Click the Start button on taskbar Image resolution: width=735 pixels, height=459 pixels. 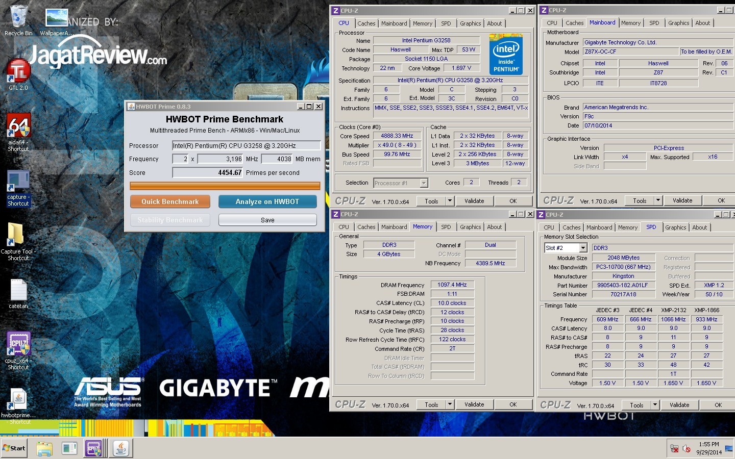14,448
